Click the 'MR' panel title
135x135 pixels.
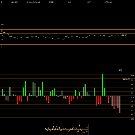pyautogui.click(x=120, y=70)
